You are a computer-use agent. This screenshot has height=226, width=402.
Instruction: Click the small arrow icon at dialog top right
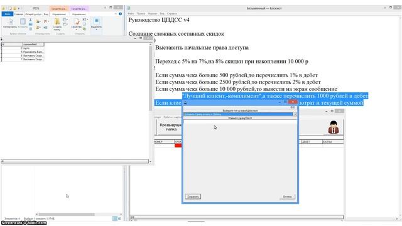point(293,107)
